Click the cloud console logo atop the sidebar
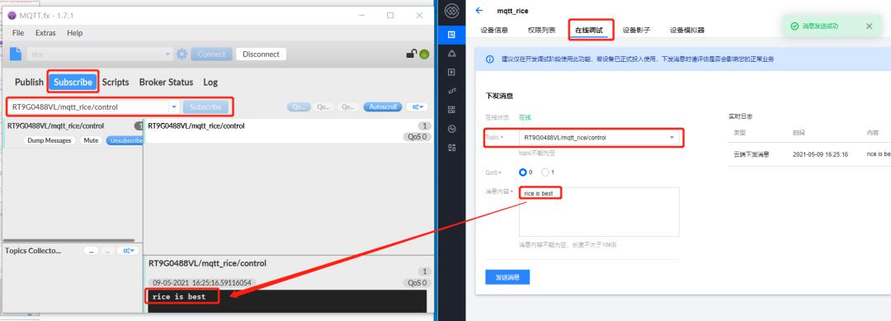891x321 pixels. (452, 11)
